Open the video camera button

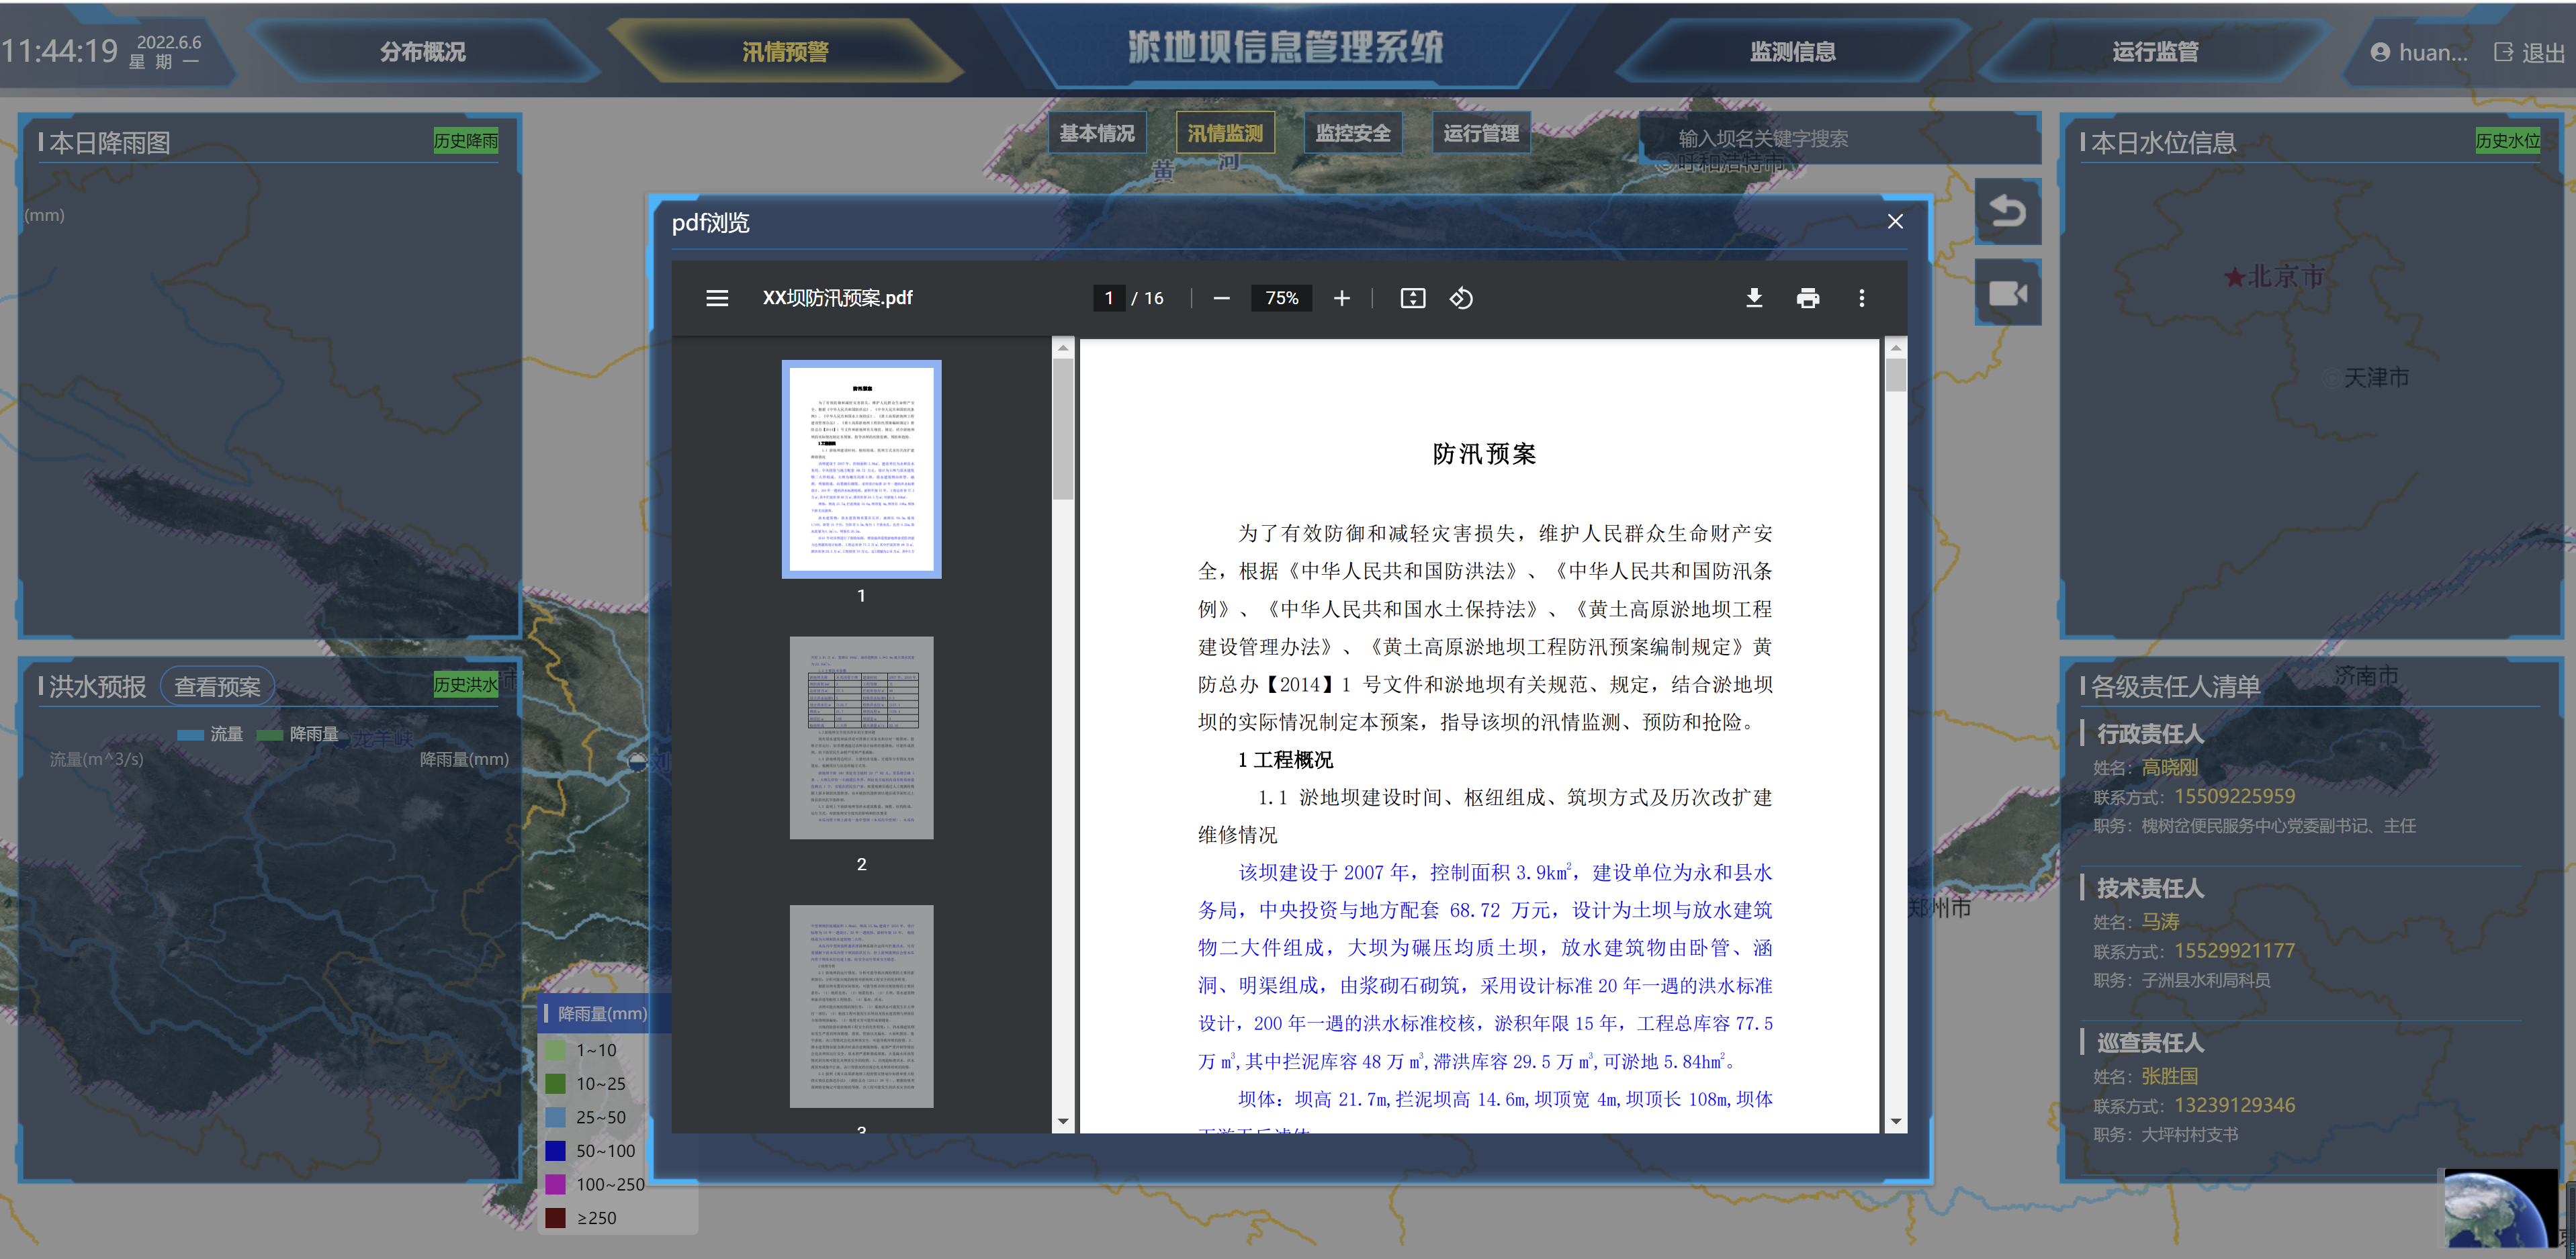[x=2008, y=293]
